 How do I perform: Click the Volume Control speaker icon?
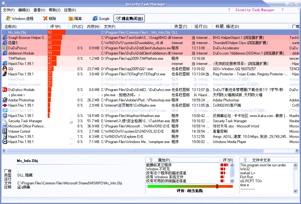click(x=5, y=131)
